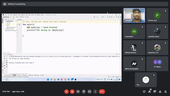This screenshot has width=170, height=96.
Task: Open the Activities panel icon
Action: pyautogui.click(x=160, y=91)
